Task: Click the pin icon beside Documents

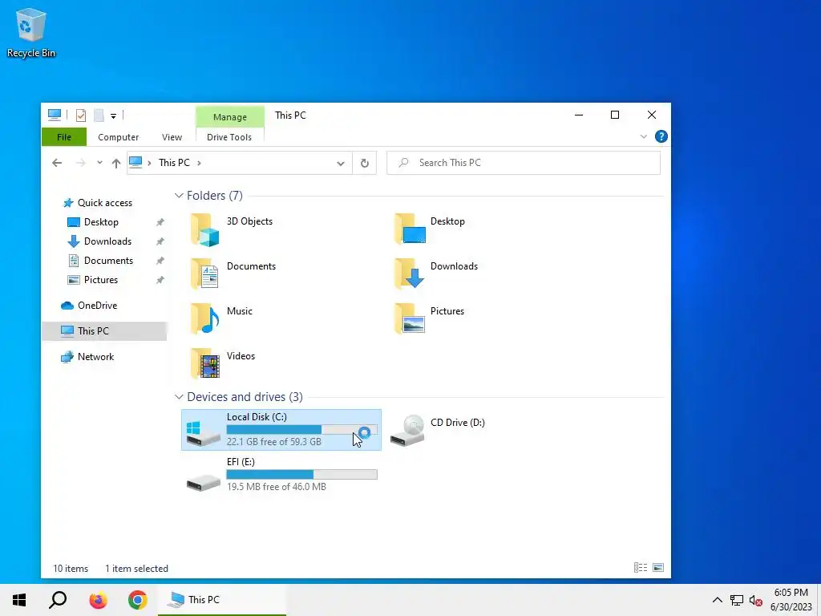Action: pyautogui.click(x=160, y=261)
